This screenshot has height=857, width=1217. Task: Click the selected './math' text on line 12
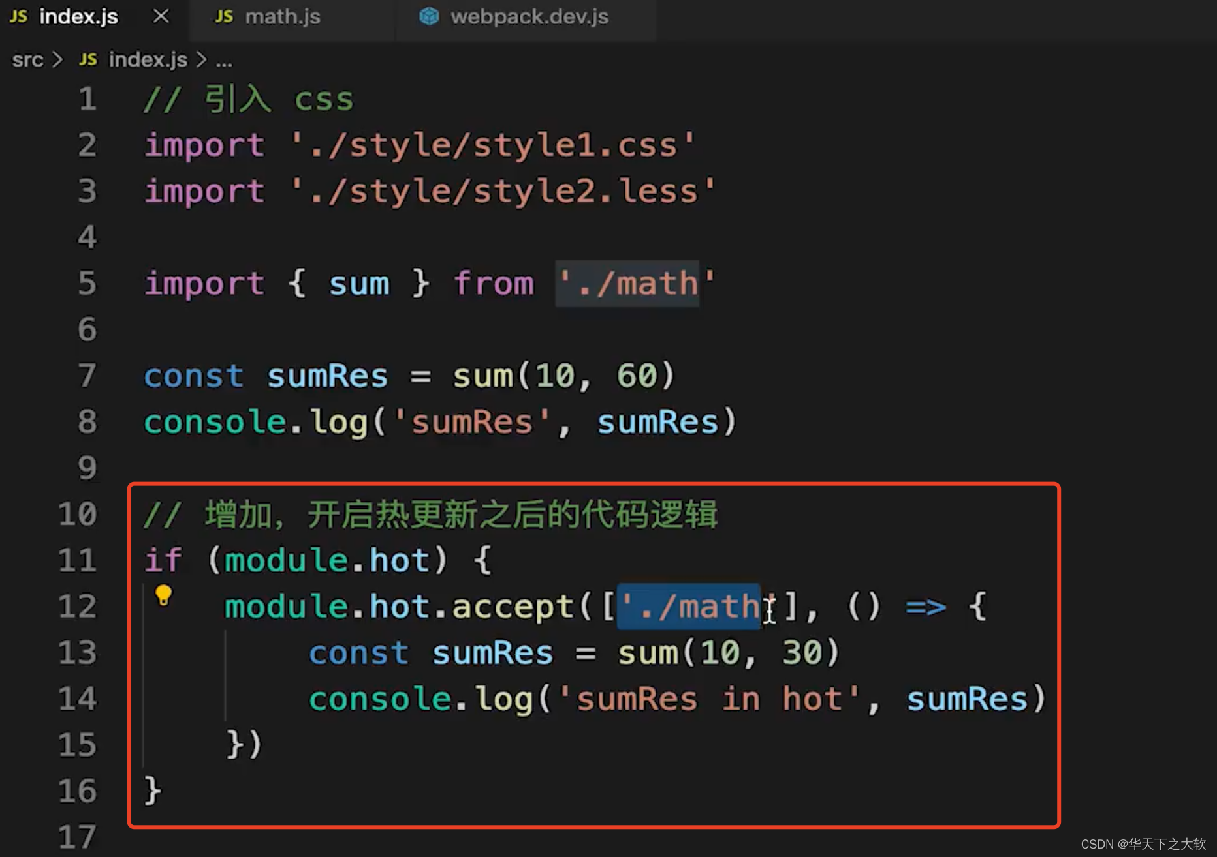point(689,607)
